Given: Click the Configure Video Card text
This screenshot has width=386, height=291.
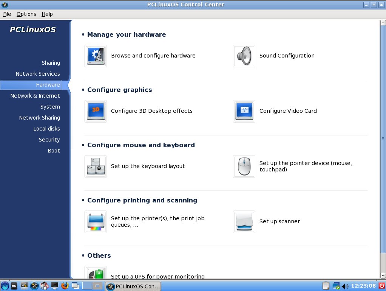Looking at the screenshot, I should tap(288, 111).
